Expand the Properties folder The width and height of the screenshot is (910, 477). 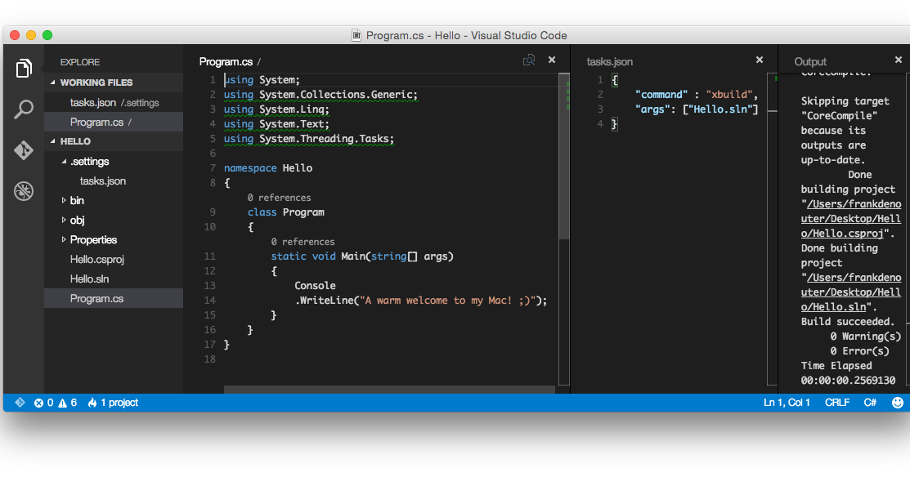pos(64,239)
